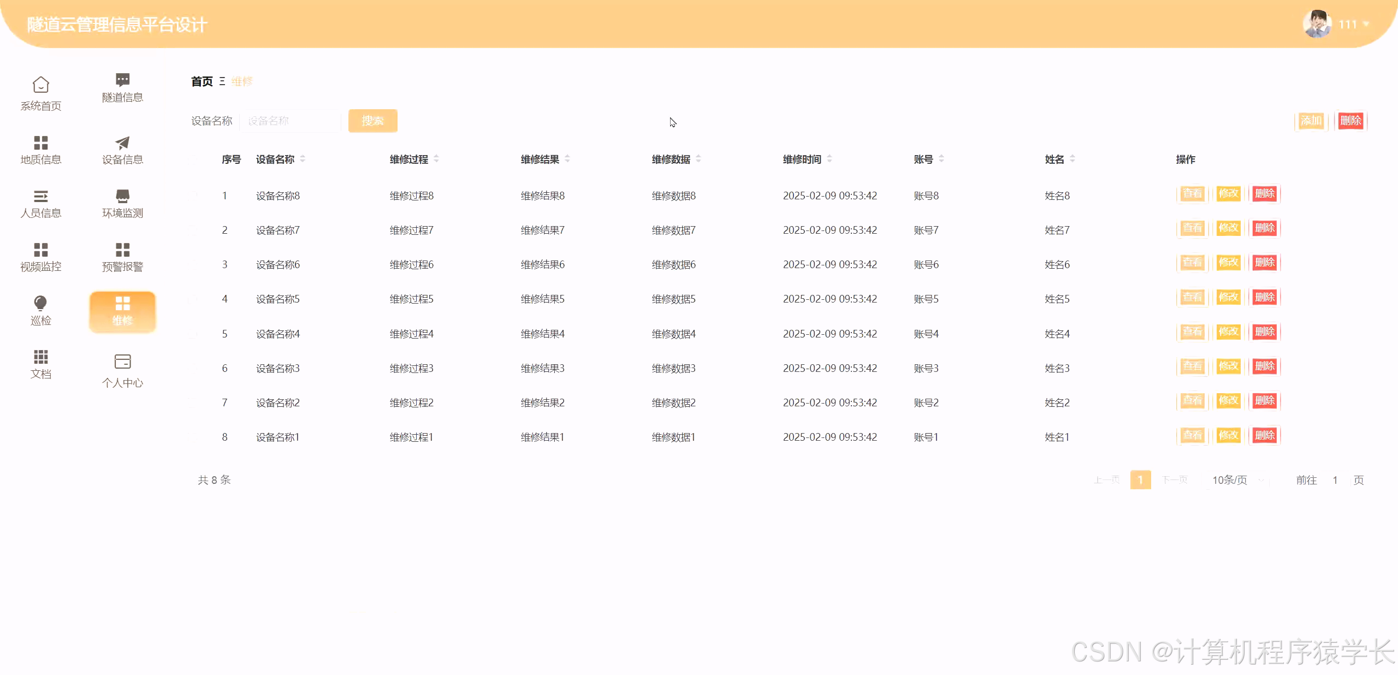This screenshot has height=675, width=1398.
Task: Open the 巡检 lightbulb icon
Action: point(40,303)
